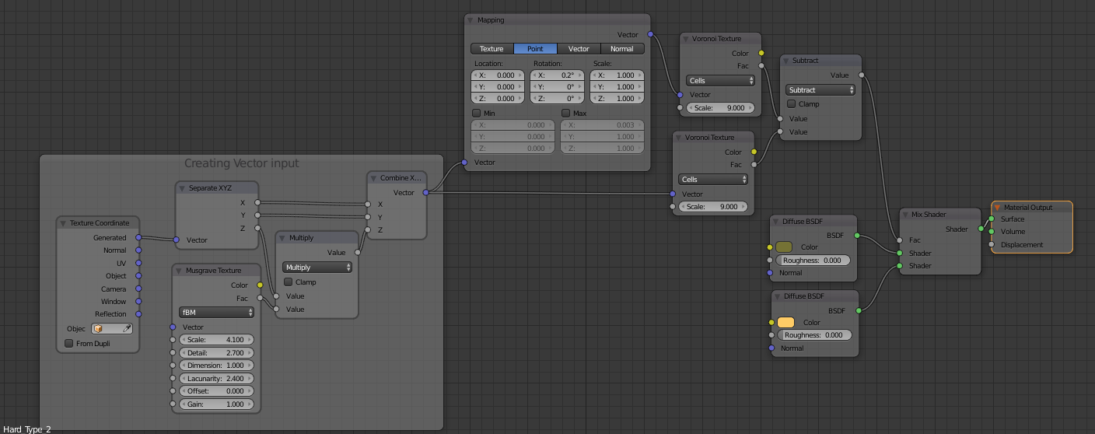1095x434 pixels.
Task: Collapse the Texture Coordinate node
Action: [63, 223]
